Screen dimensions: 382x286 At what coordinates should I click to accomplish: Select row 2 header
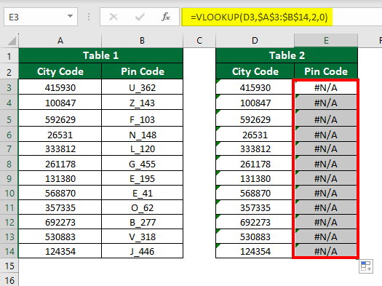(9, 71)
